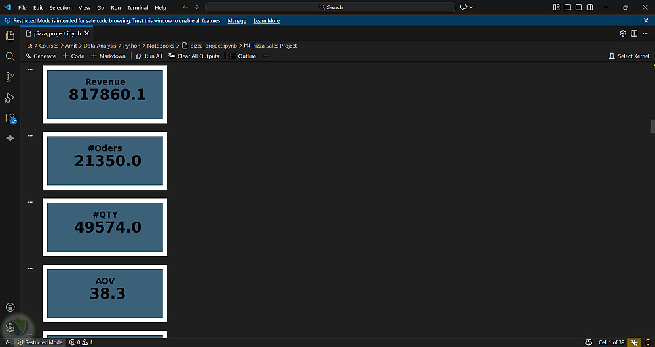Expand the Python breadcrumb

coord(131,46)
